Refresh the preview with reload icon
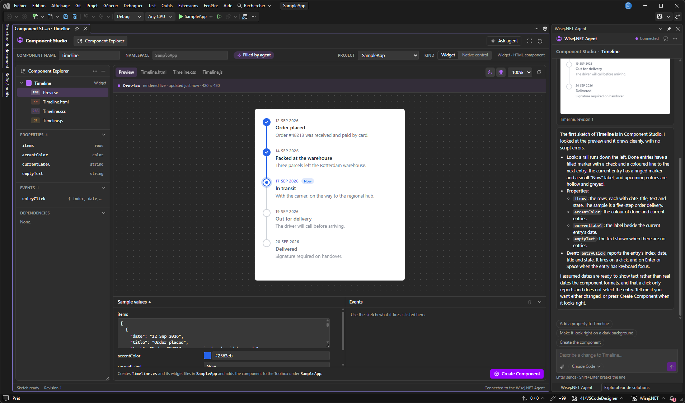The height and width of the screenshot is (403, 685). pos(539,72)
